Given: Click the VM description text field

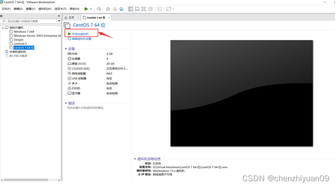Looking at the screenshot, I should pos(86,108).
